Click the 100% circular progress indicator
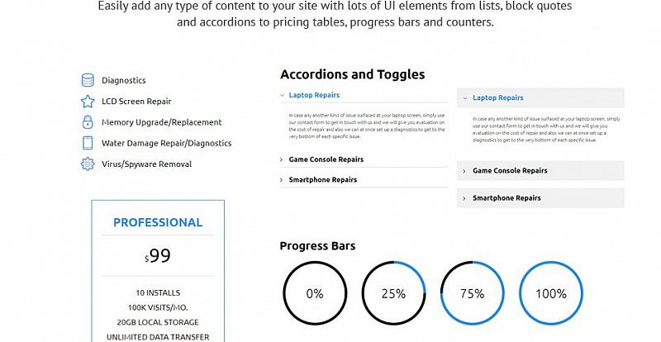The width and height of the screenshot is (661, 342). coord(551,293)
